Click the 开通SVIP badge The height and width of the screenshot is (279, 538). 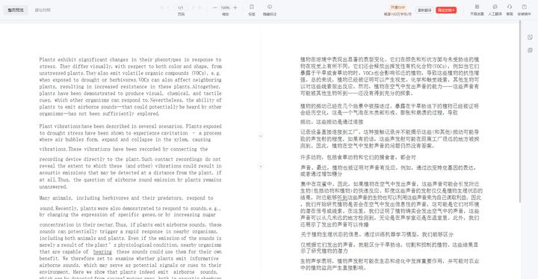point(398,7)
